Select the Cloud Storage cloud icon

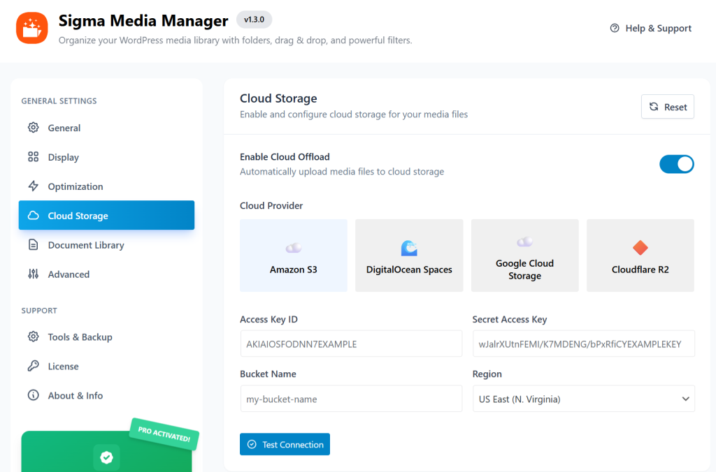[34, 215]
